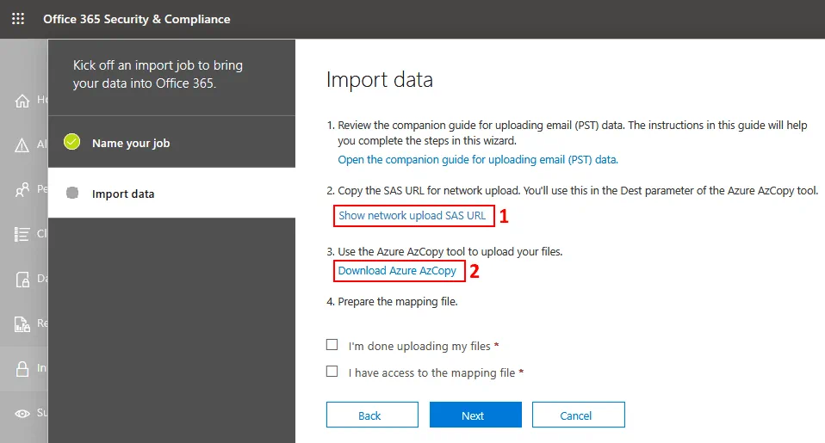Select the "Import data" wizard step
The image size is (825, 443).
pyautogui.click(x=123, y=194)
